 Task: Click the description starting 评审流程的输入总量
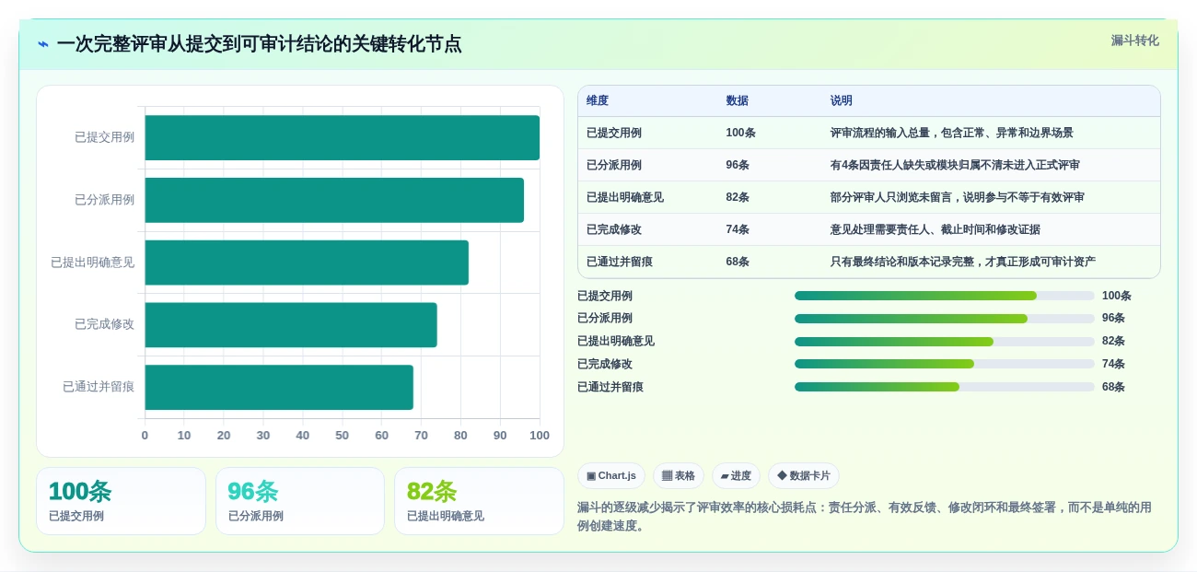[952, 133]
